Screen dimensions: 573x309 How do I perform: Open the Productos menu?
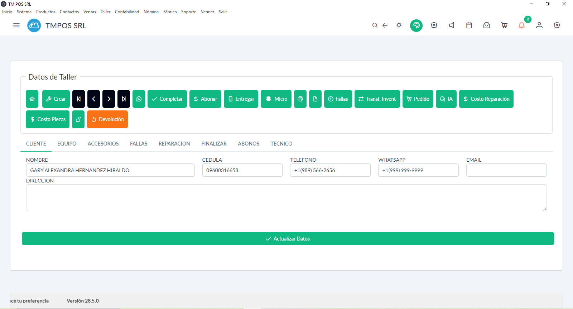pos(46,12)
